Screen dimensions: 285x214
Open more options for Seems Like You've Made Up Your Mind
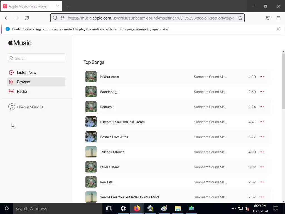click(262, 197)
